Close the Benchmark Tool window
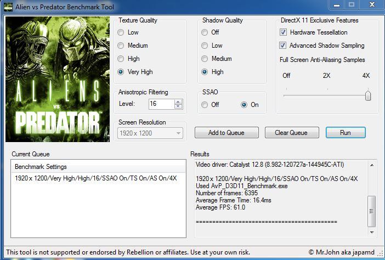Screen dimensions: 385x260 pos(372,5)
